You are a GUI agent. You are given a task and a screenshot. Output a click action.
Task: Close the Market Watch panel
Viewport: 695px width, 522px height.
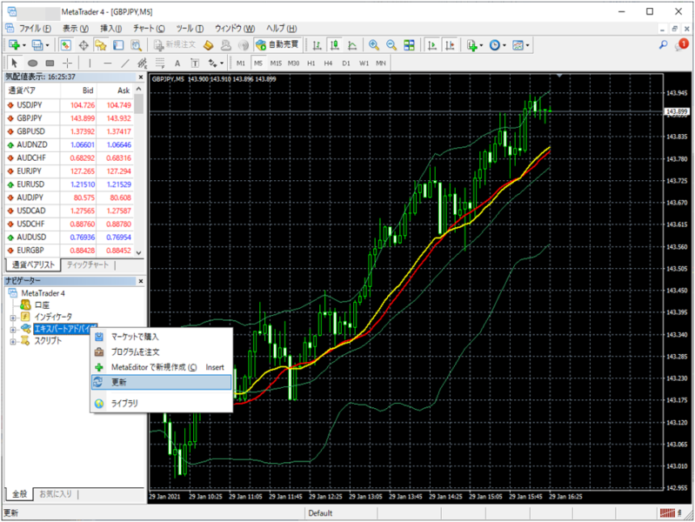[x=141, y=77]
